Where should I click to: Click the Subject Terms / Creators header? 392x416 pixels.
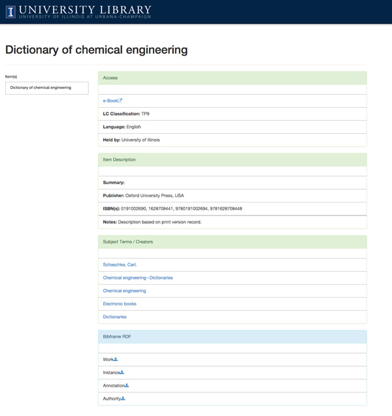[x=232, y=242]
